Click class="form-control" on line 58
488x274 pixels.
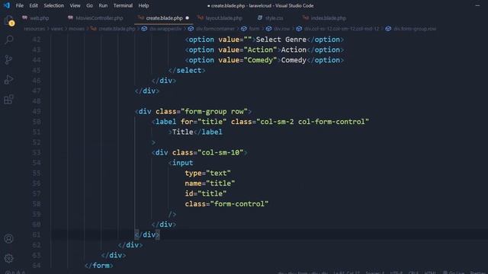click(x=226, y=203)
